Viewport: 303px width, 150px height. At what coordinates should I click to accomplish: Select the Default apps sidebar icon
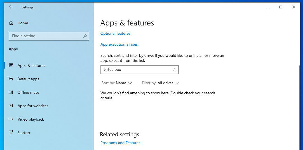point(11,79)
